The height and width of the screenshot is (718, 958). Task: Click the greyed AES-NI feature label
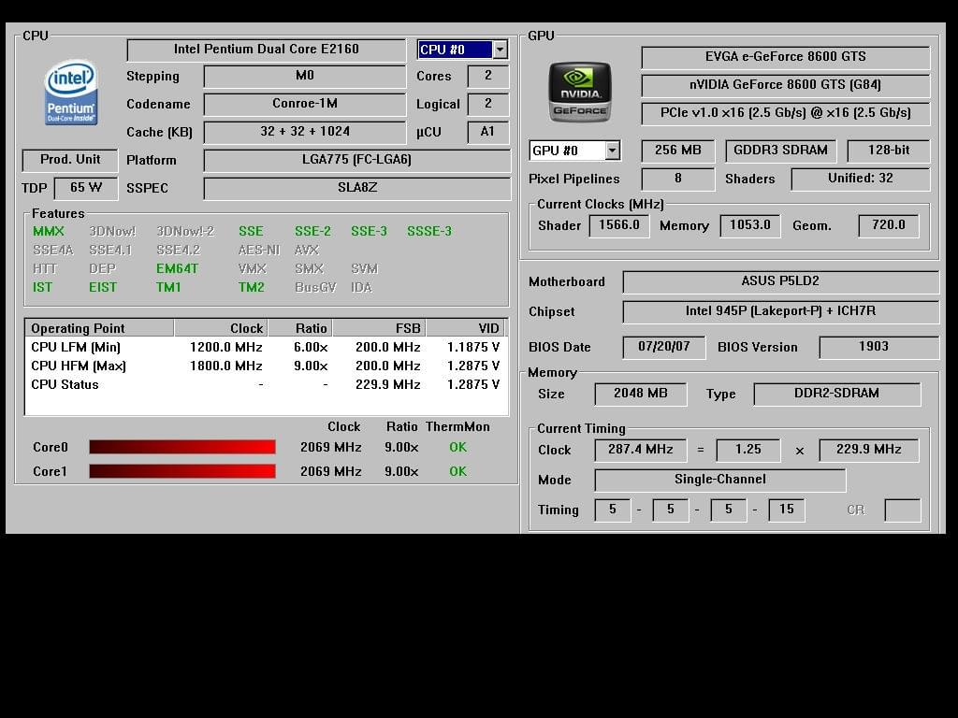coord(259,251)
